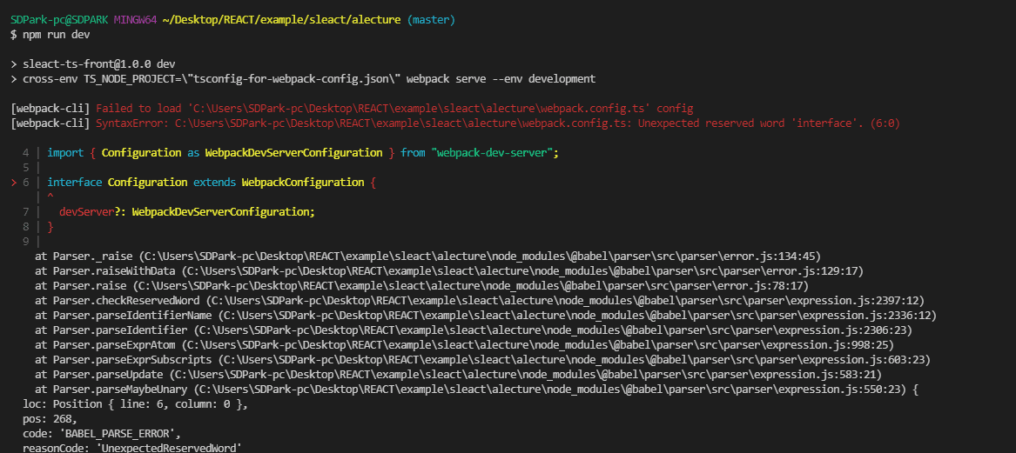Click the "webpack-dev-server" string in import line
The height and width of the screenshot is (453, 1016).
(x=490, y=152)
